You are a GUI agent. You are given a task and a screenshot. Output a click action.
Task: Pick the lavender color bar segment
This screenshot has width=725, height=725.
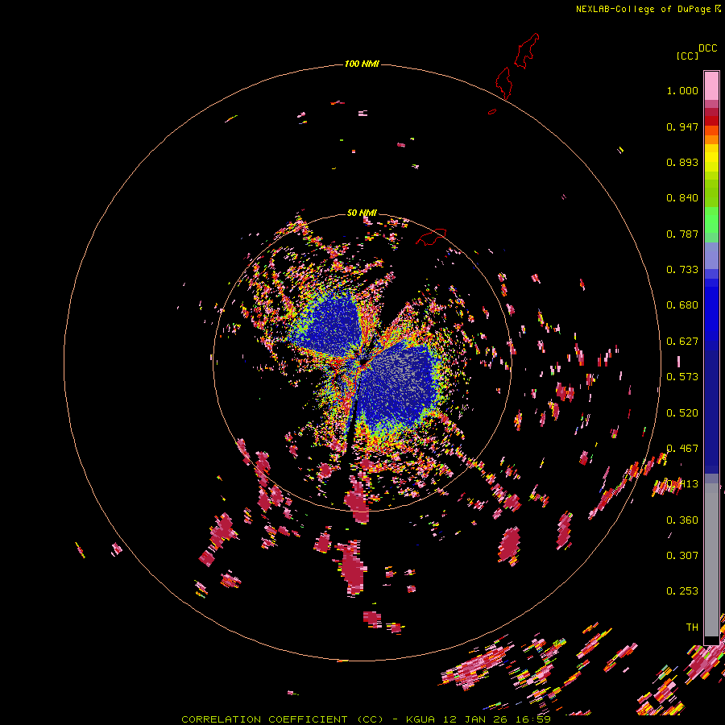point(711,255)
